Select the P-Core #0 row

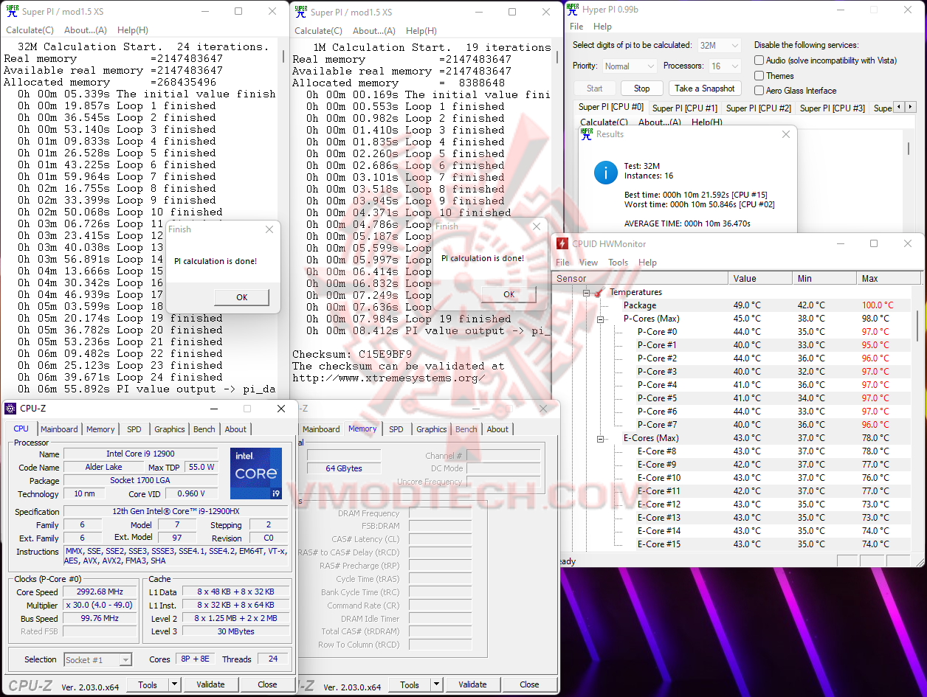(733, 332)
